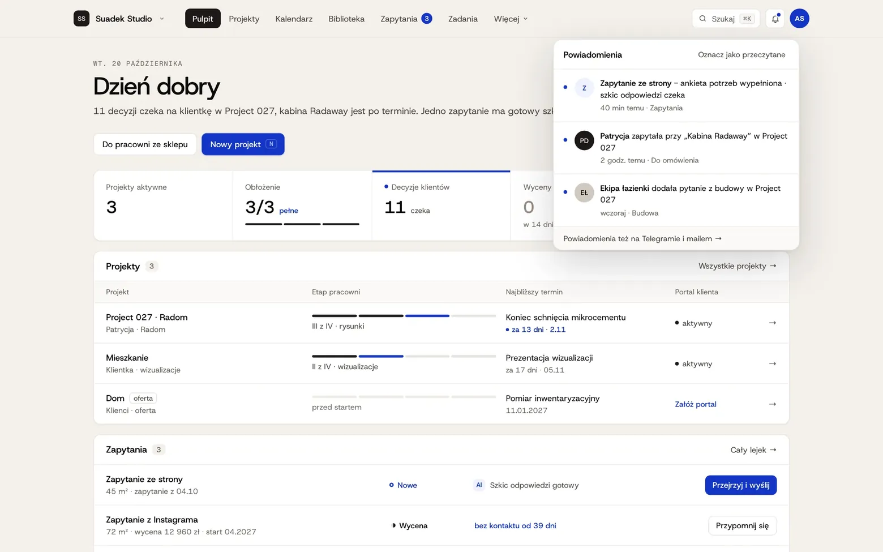This screenshot has width=883, height=552.
Task: Click the Nowy projekt button
Action: click(243, 144)
